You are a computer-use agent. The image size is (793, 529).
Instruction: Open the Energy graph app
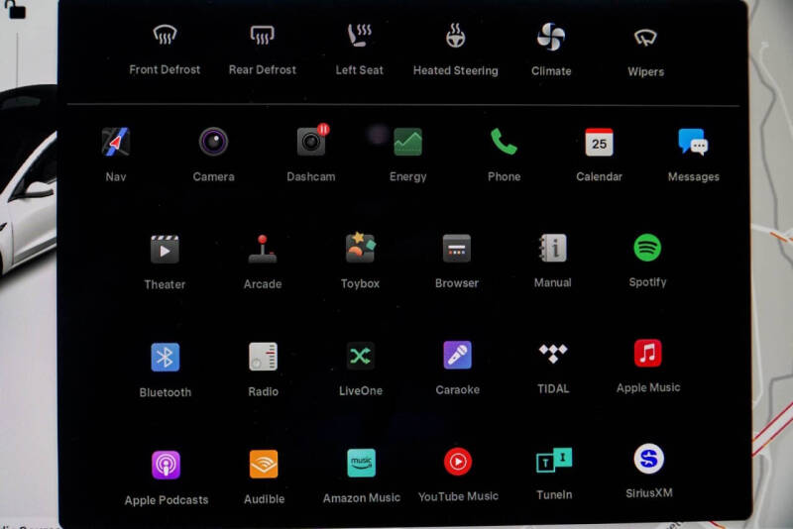pyautogui.click(x=407, y=143)
